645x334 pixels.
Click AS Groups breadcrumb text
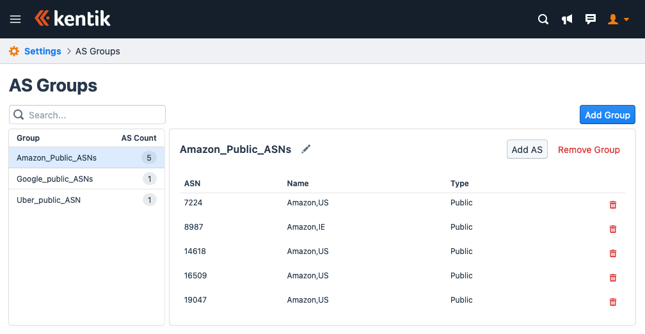[x=98, y=51]
